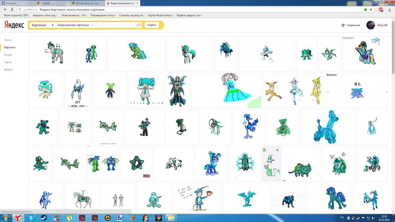Screen dimensions: 395x222
Task: Open the man holding coffee cup thumbnail
Action: tap(197, 198)
